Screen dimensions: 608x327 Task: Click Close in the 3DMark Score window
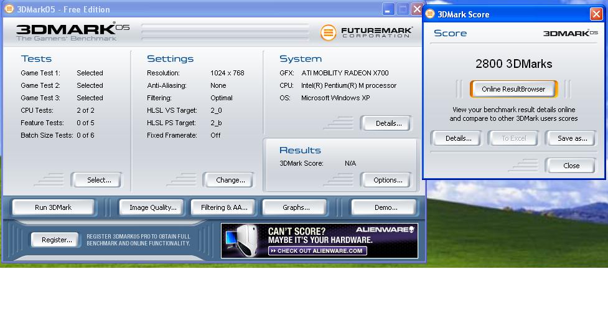click(570, 166)
